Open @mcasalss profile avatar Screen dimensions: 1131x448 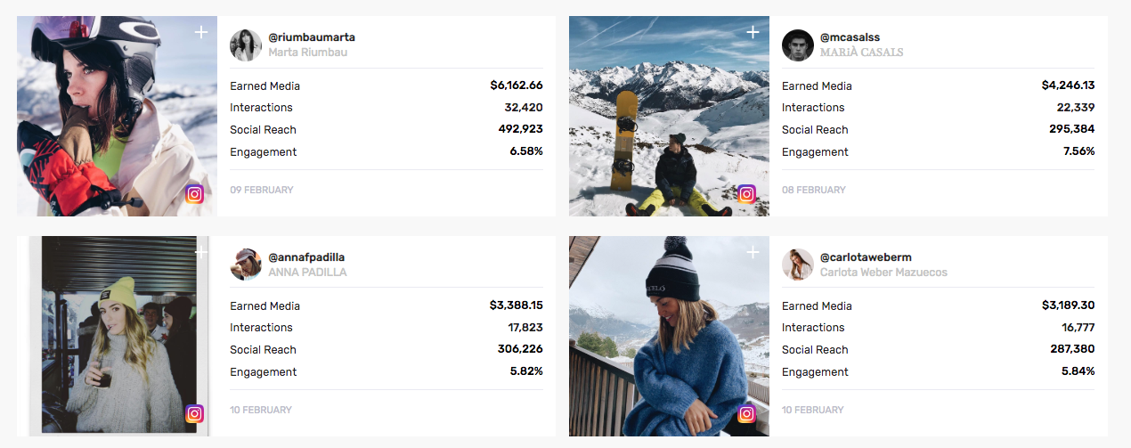click(798, 45)
